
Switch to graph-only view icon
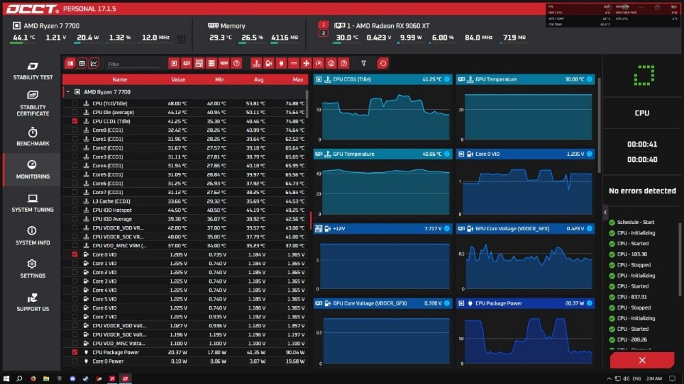click(93, 64)
